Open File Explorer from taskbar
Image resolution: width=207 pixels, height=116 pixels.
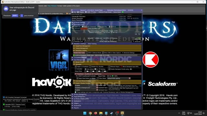point(101,113)
